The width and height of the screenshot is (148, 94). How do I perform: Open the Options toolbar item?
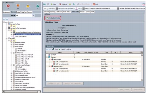coord(63,4)
